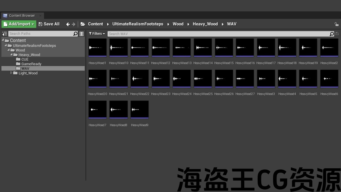Image resolution: width=341 pixels, height=192 pixels.
Task: Click the lock icon in Content Browser
Action: click(336, 24)
